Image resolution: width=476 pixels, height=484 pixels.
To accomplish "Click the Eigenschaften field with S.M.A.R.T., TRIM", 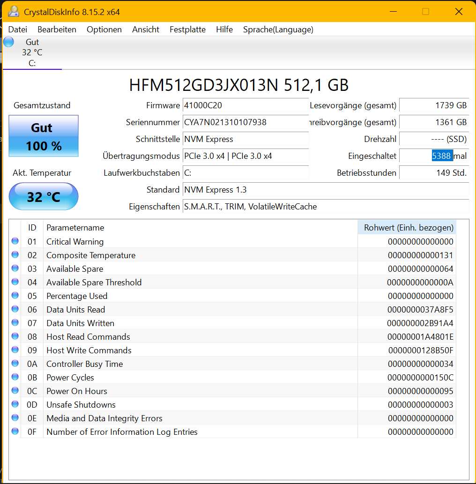I will click(x=326, y=207).
